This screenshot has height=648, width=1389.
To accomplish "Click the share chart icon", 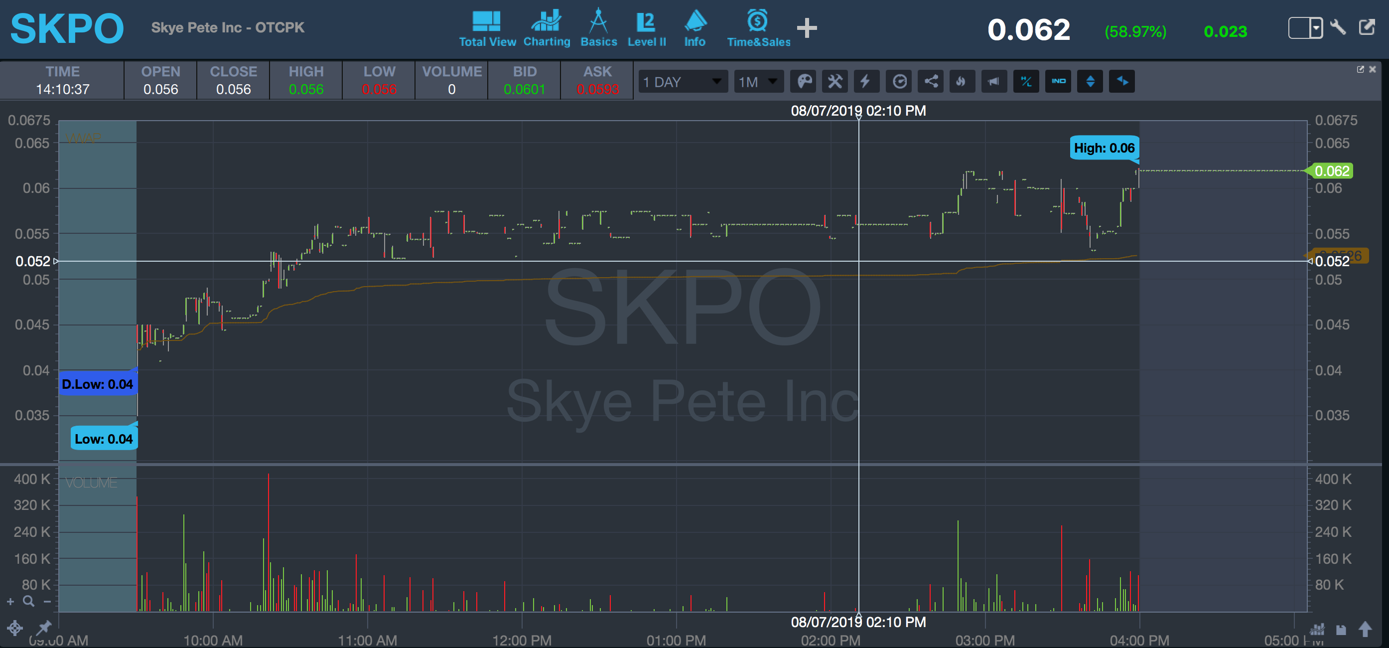I will click(931, 81).
